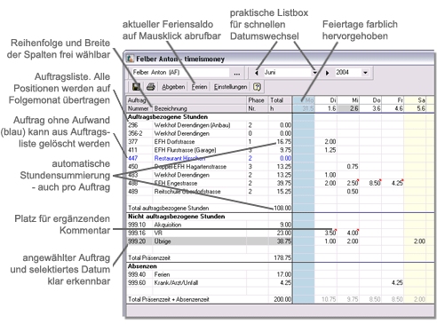Select the blue Restaurant Hirschen order row
The image size is (437, 324).
click(x=210, y=158)
